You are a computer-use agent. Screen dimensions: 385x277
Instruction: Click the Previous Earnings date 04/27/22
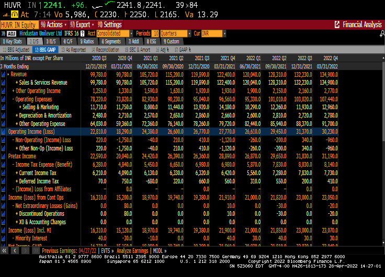(x=88, y=251)
